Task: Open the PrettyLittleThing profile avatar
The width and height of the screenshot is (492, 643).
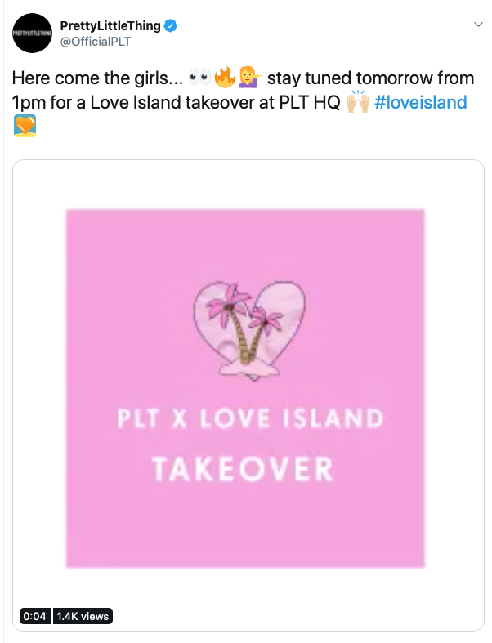Action: 32,33
